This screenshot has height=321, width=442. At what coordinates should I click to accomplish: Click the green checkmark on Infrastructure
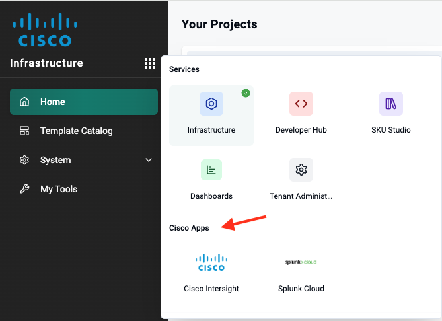coord(246,93)
